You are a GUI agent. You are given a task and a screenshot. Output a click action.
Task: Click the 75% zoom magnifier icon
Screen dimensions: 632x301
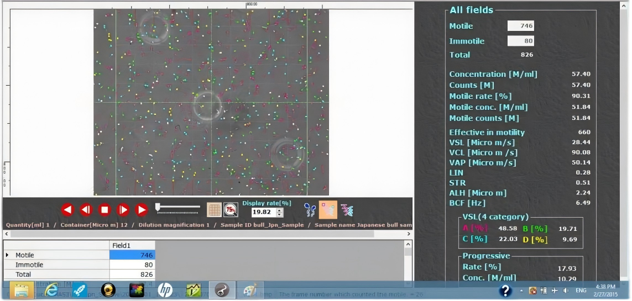231,210
